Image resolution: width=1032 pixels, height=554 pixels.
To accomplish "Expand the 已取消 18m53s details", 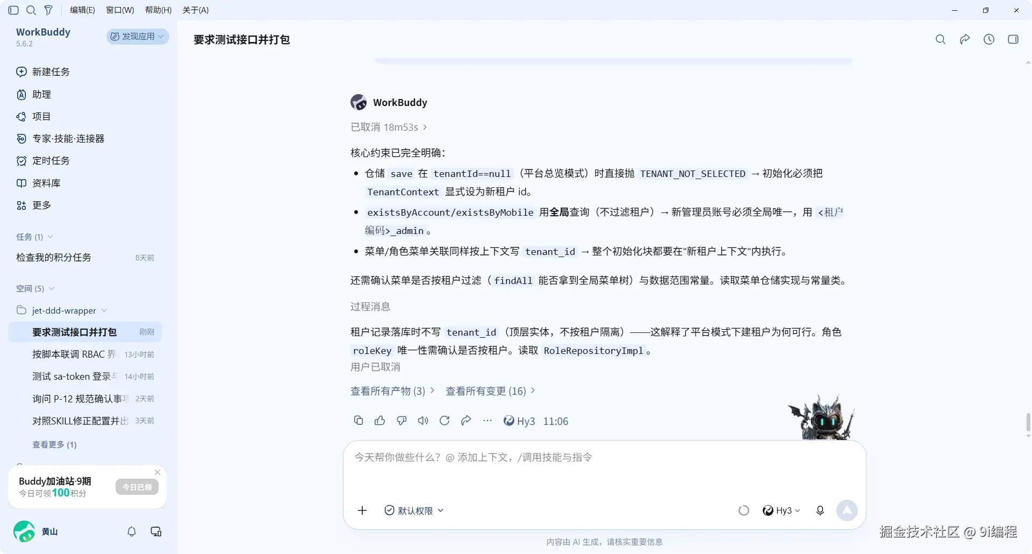I will [389, 127].
